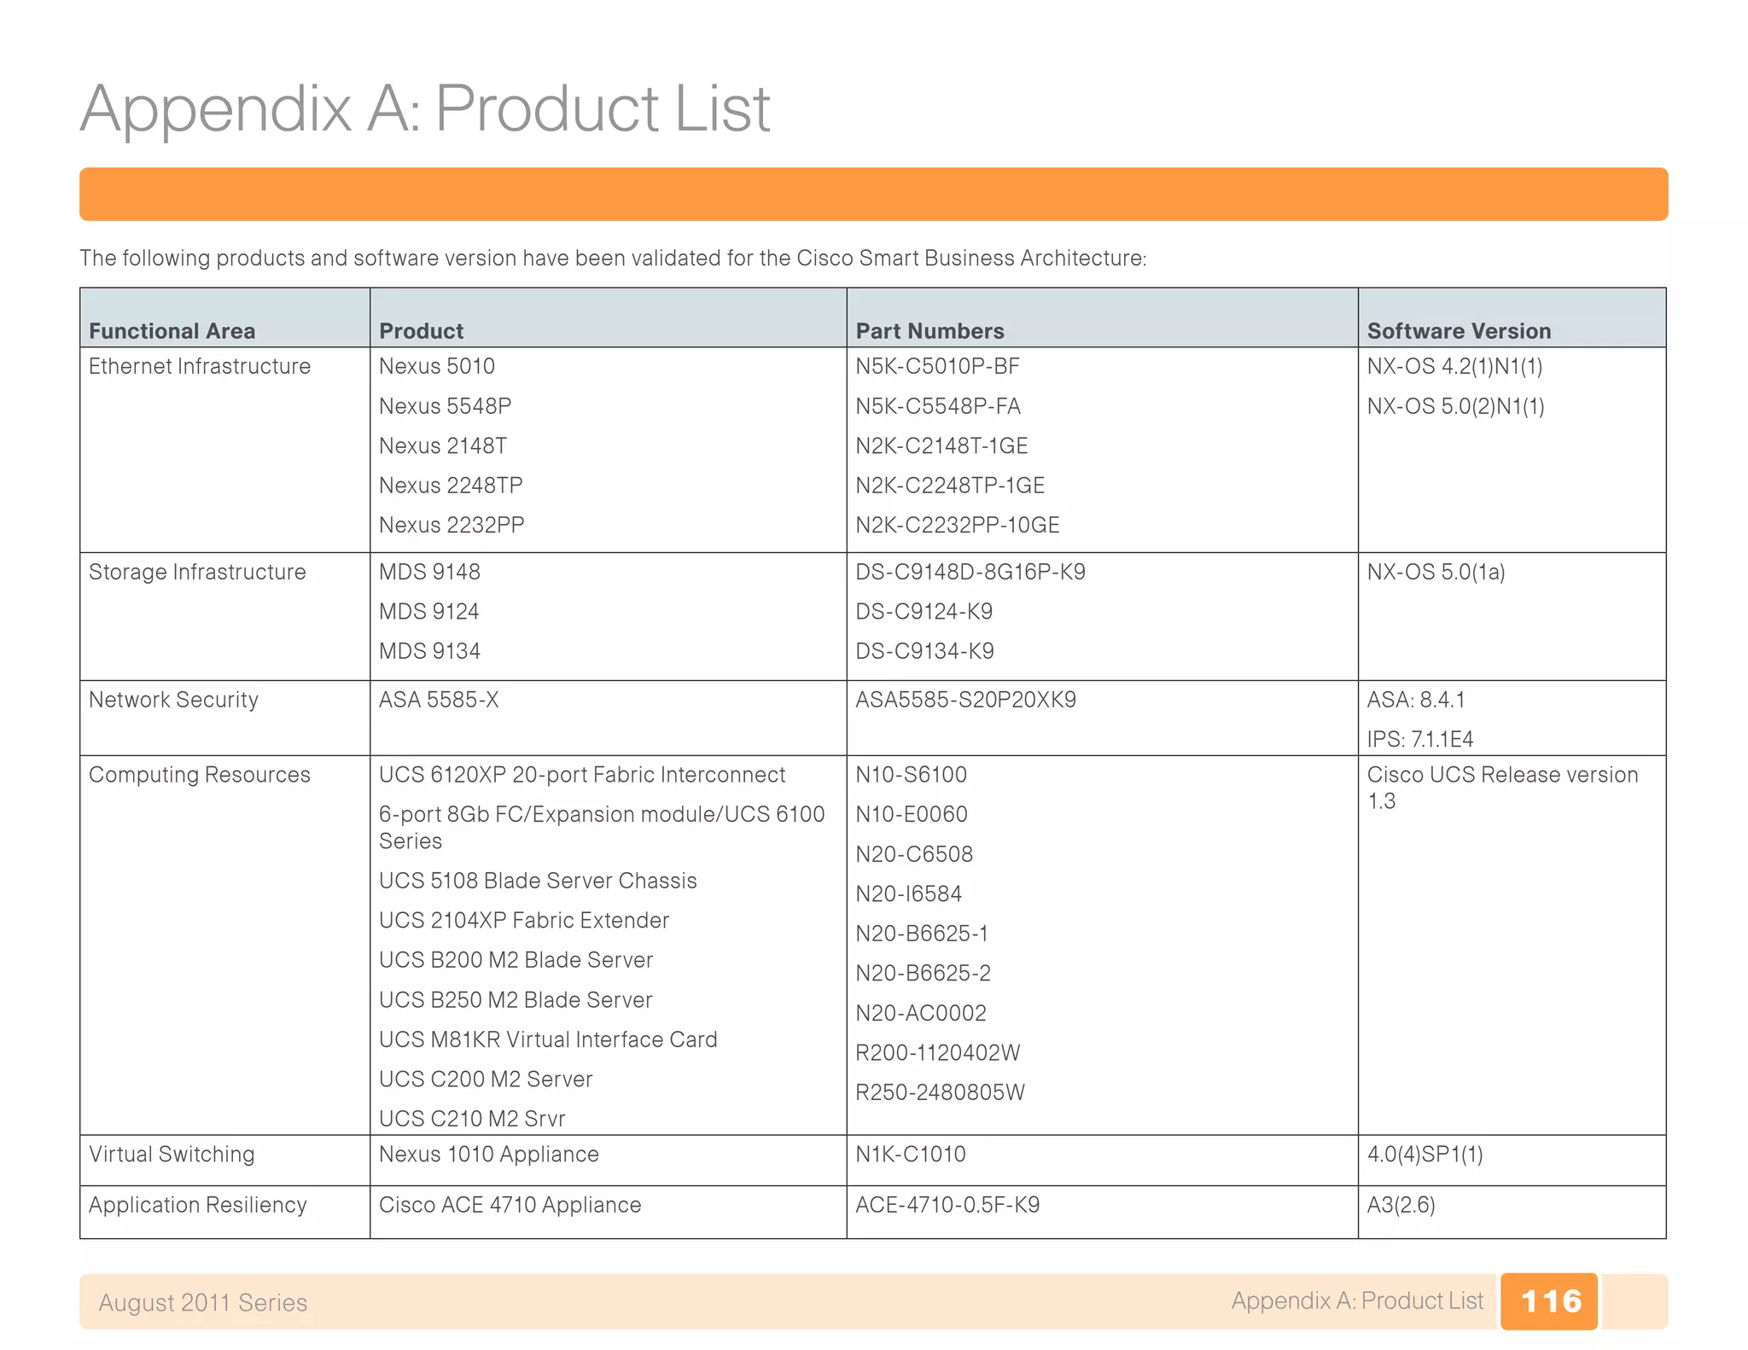The width and height of the screenshot is (1748, 1350).
Task: Select part number N20-B6625-1
Action: tap(922, 934)
